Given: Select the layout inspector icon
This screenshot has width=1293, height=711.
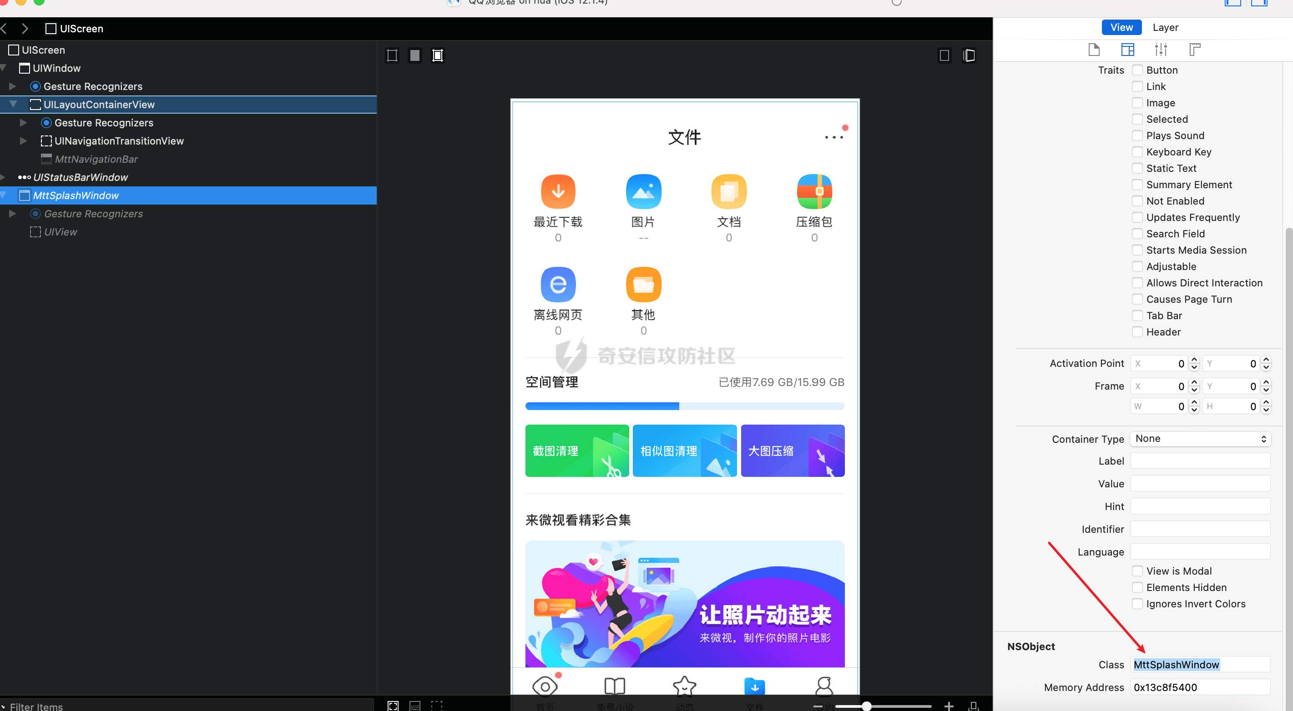Looking at the screenshot, I should tap(1127, 49).
